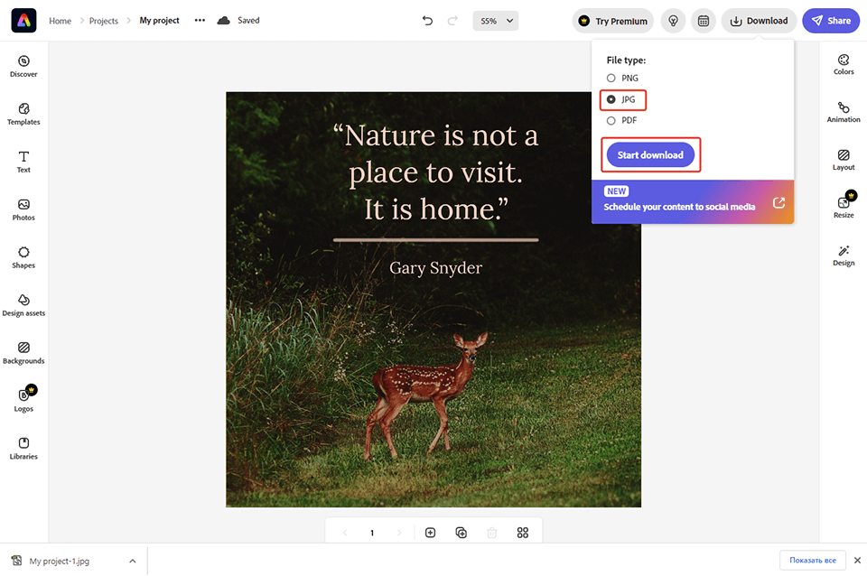Click the Resize tool icon

coord(844,204)
